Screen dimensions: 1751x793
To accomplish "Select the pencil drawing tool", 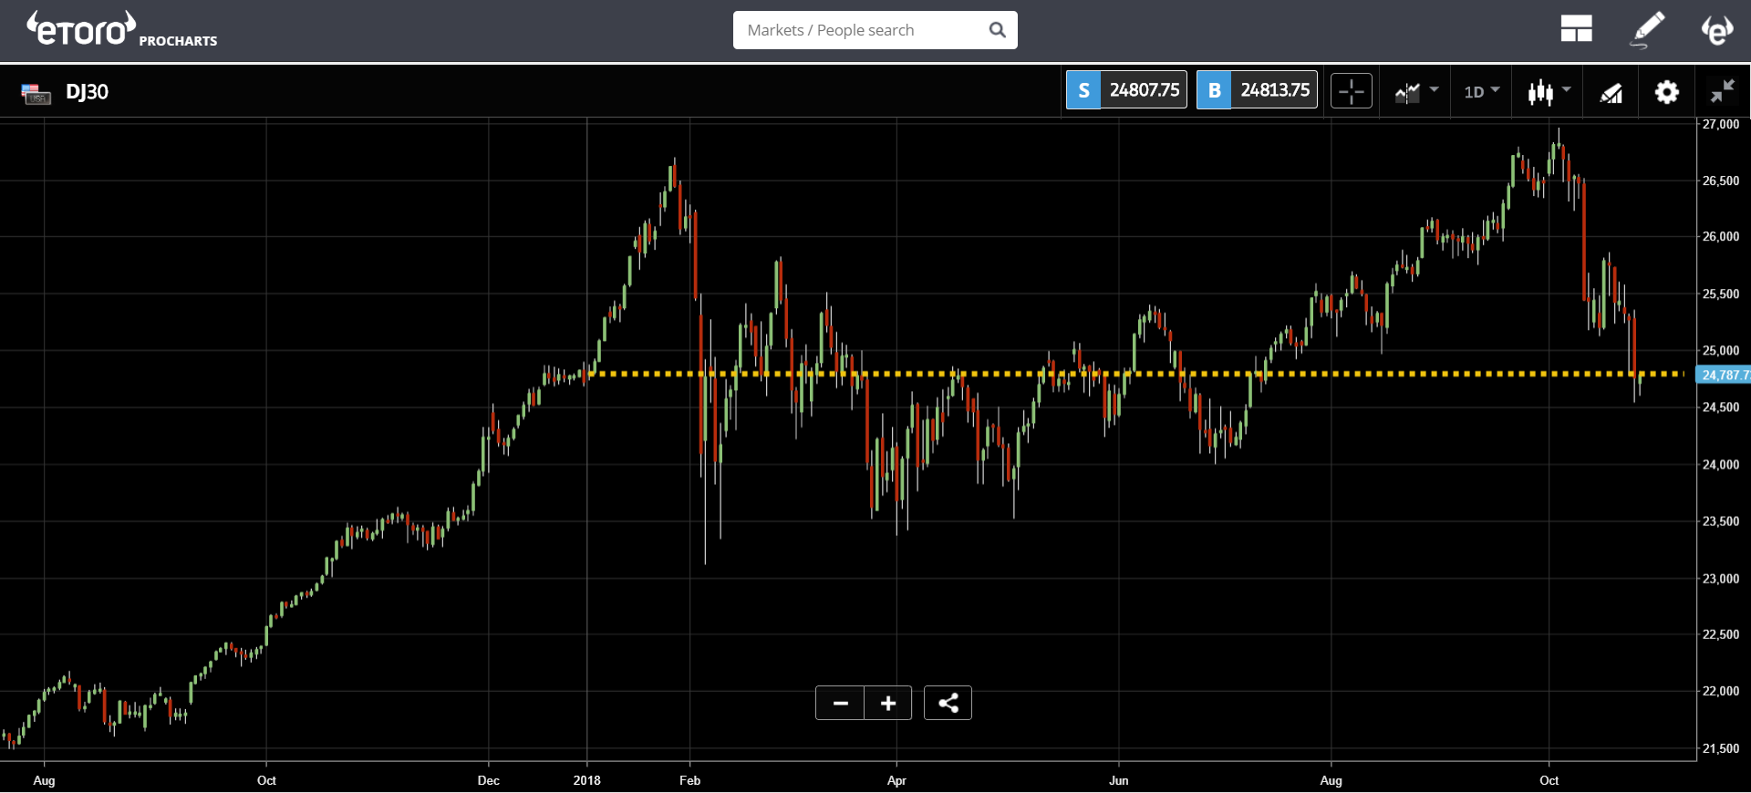I will coord(1647,29).
